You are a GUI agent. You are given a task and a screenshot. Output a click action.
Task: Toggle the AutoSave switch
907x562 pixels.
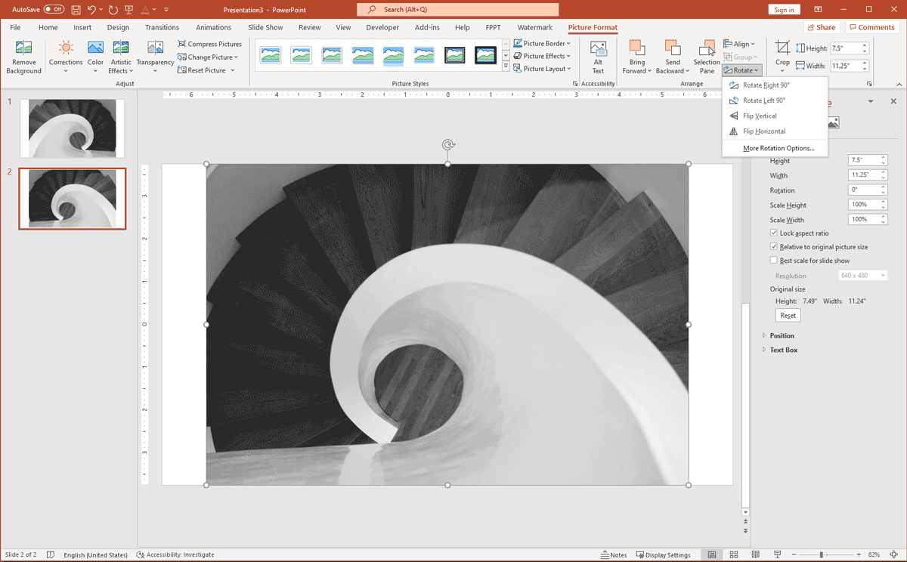54,10
